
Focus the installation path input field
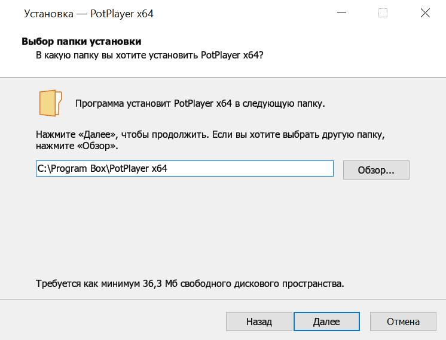tap(185, 169)
